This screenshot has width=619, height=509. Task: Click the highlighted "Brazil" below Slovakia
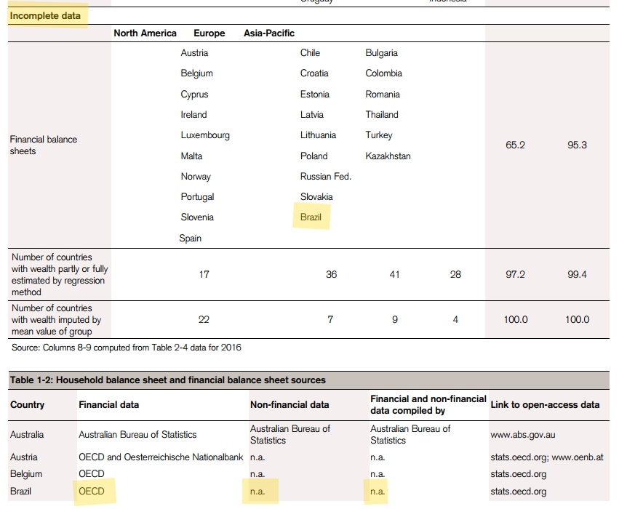311,217
